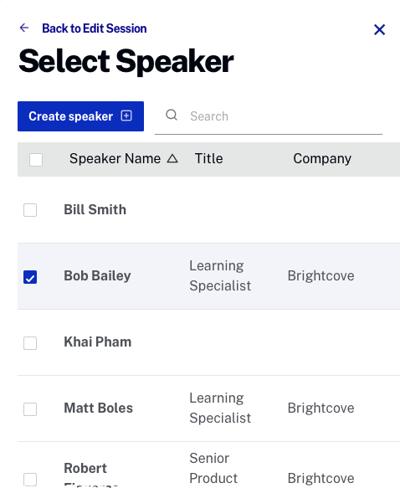Viewport: 400px width, 488px height.
Task: Enable the Matt Boles checkbox
Action: 30,409
